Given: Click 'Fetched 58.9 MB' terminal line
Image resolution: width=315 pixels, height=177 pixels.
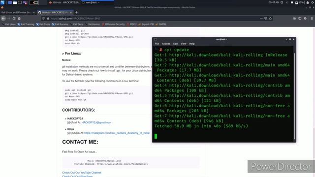Looking at the screenshot, I should (x=201, y=126).
